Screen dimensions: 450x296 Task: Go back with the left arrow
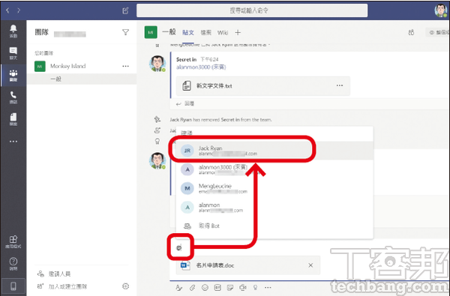[x=7, y=10]
